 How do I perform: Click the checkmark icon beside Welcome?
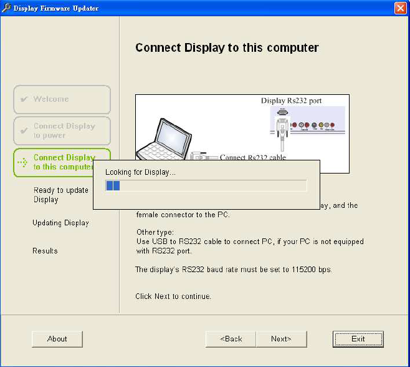[x=24, y=99]
